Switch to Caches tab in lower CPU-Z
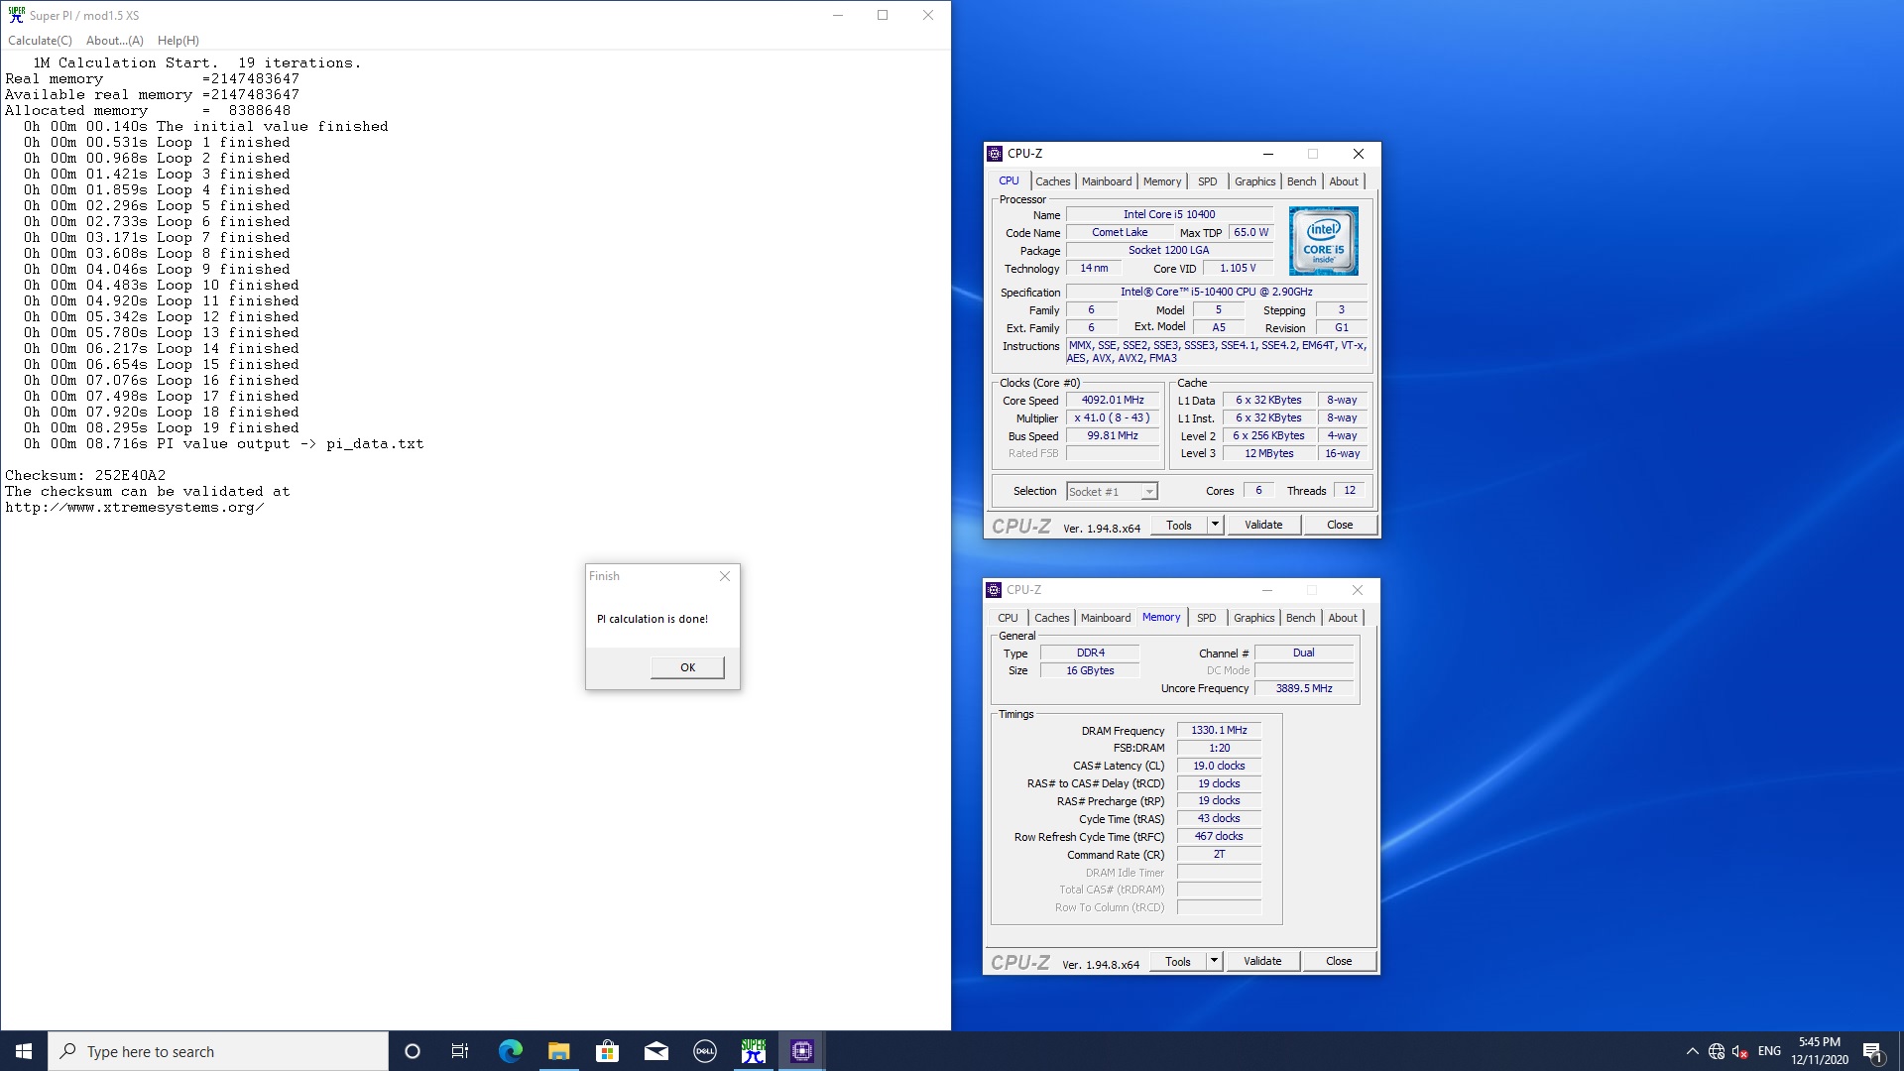 coord(1051,618)
